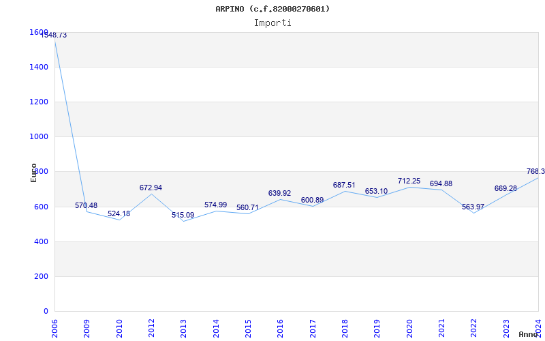Click x-axis year 2006
Viewport: 545px width, 341px height.
pos(54,328)
